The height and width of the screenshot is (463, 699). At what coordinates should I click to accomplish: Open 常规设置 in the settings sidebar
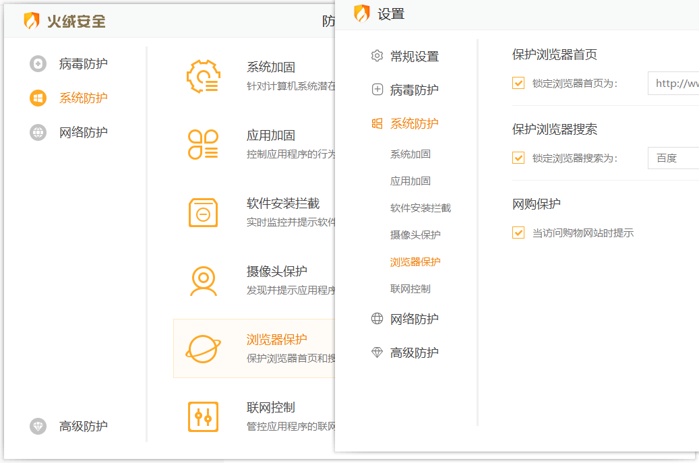pos(414,56)
